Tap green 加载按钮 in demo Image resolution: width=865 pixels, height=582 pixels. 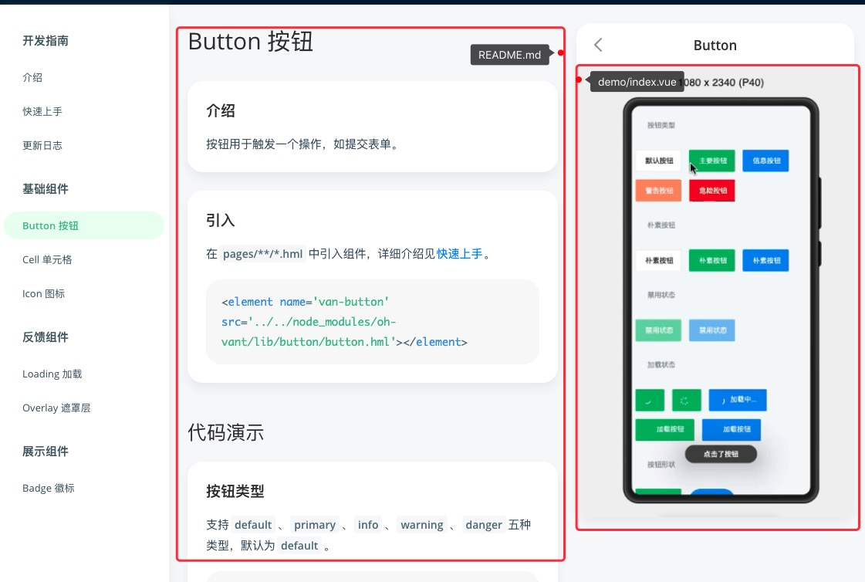(664, 430)
